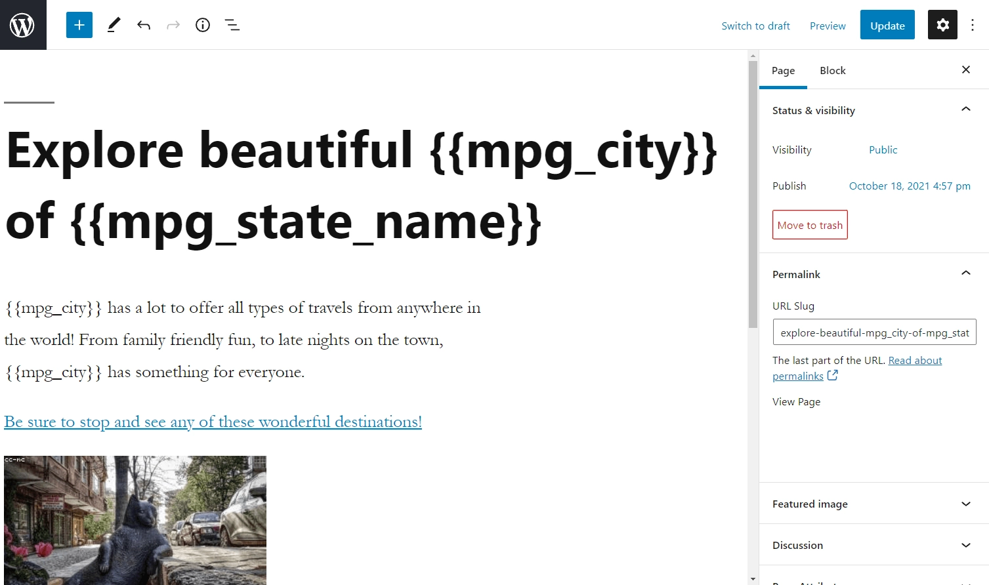Collapse the Permalink panel

(x=874, y=274)
